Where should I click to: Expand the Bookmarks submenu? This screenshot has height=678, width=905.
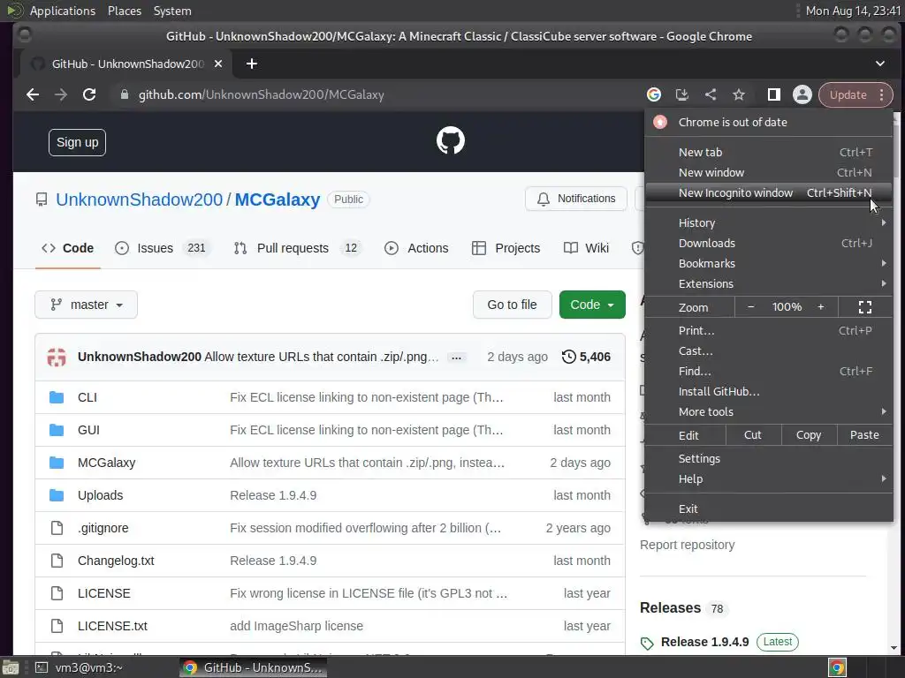(x=768, y=263)
